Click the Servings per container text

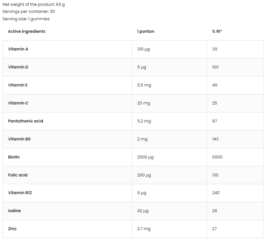pos(29,12)
